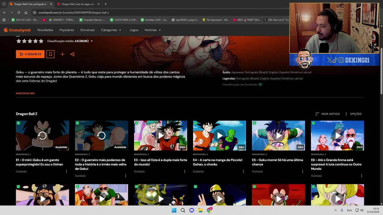Open the Populares menu item
The height and width of the screenshot is (215, 383).
(67, 30)
